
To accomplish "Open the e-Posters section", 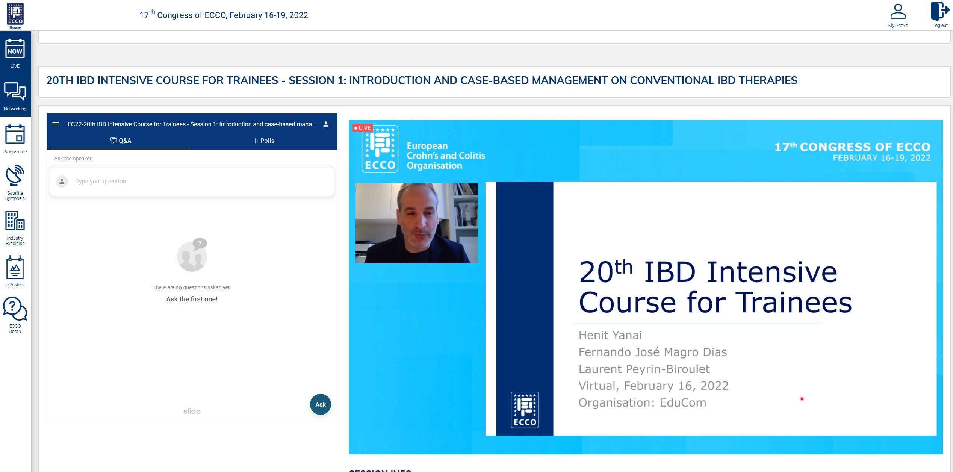I will pyautogui.click(x=15, y=271).
